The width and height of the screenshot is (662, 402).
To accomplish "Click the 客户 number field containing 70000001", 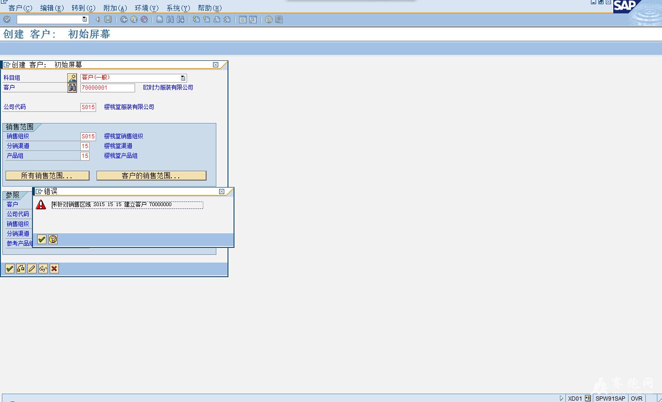I will coord(108,88).
